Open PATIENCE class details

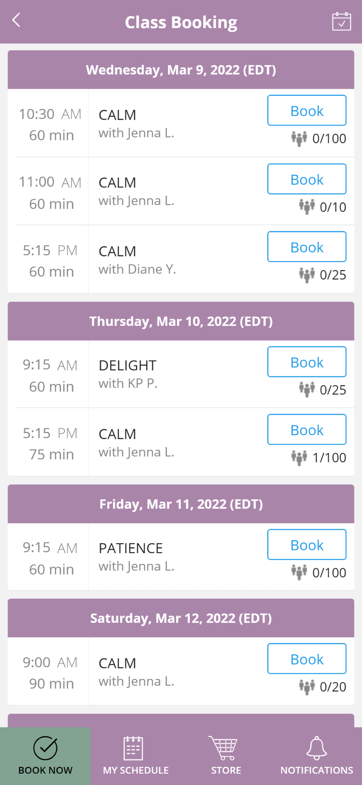[131, 556]
